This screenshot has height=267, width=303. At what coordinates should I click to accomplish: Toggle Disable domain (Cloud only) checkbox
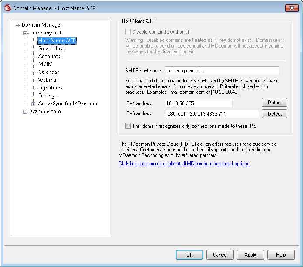[x=128, y=32]
